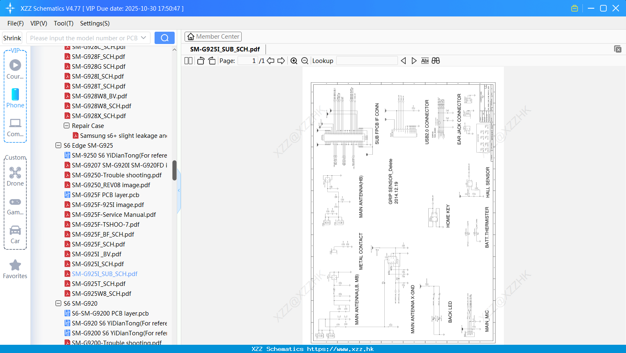Click the binoculars search icon
Viewport: 626px width, 353px height.
coord(436,60)
